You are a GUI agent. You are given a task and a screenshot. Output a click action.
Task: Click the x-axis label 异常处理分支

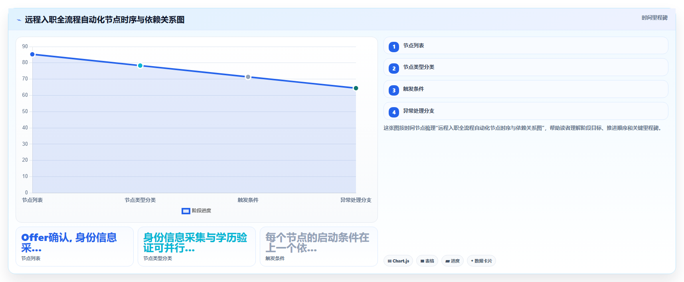[x=356, y=200]
